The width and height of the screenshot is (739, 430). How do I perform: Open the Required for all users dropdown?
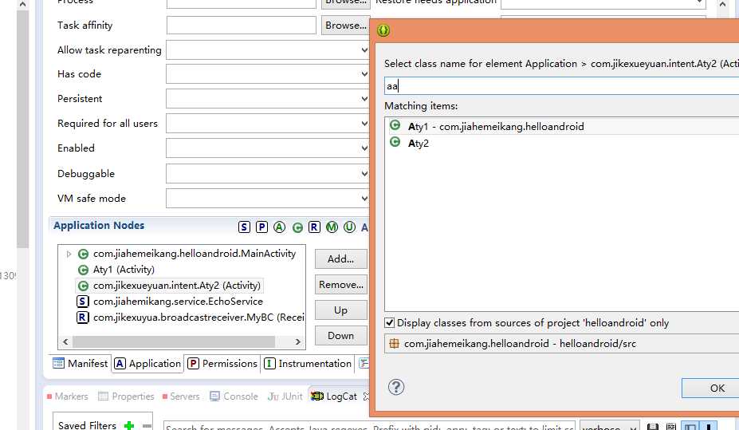click(268, 123)
